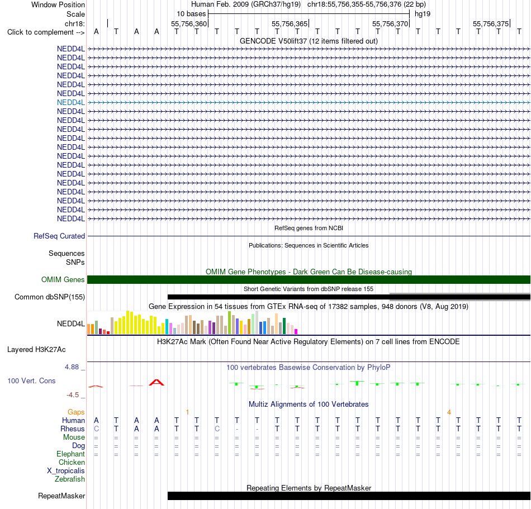The height and width of the screenshot is (509, 531).
Task: Select the 'Zebrafish' alignment row label
Action: [x=70, y=479]
